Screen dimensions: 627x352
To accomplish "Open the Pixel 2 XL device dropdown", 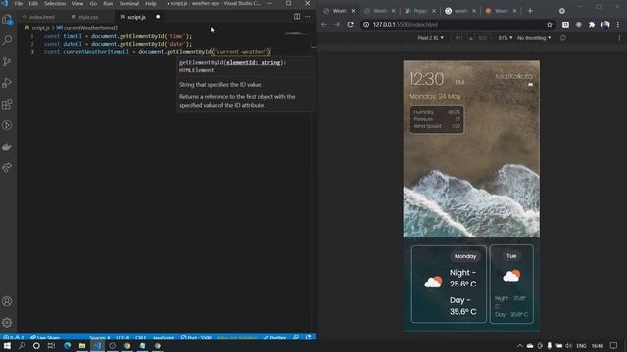I will (x=431, y=38).
